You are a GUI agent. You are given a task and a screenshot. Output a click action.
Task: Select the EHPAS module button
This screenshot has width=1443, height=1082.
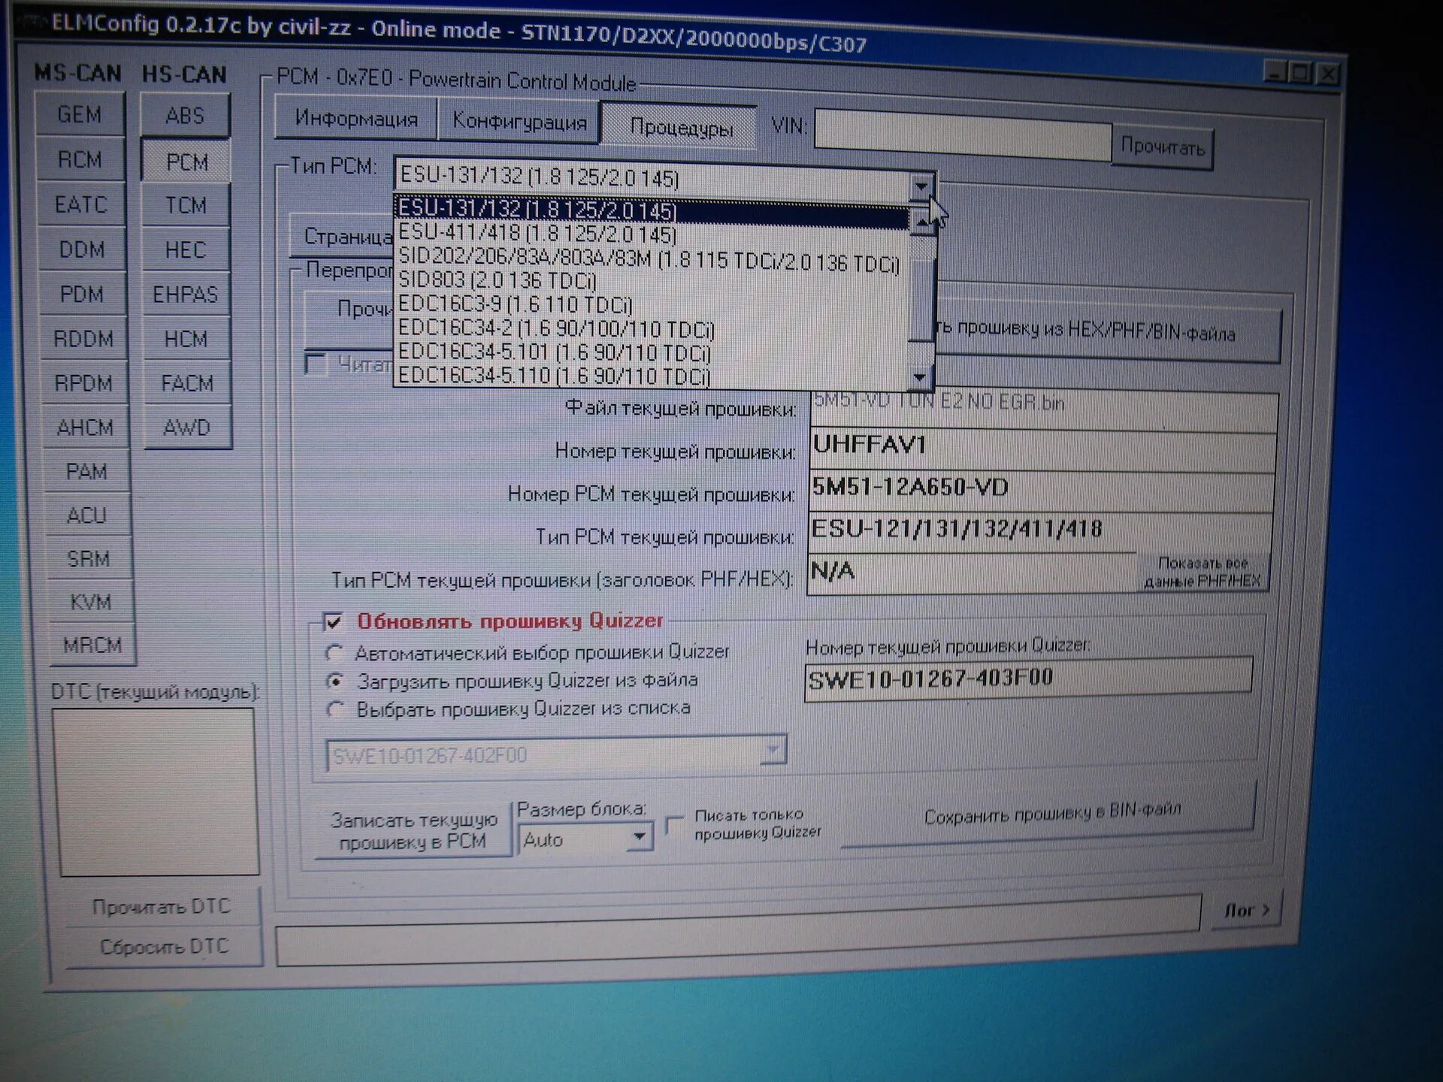coord(186,295)
